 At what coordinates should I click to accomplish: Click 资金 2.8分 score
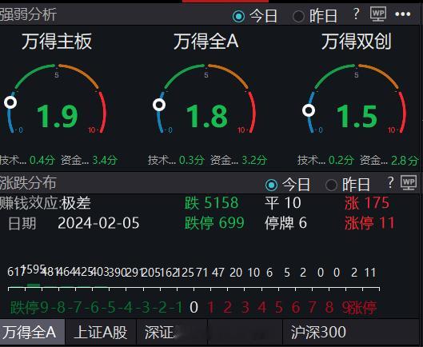point(389,160)
